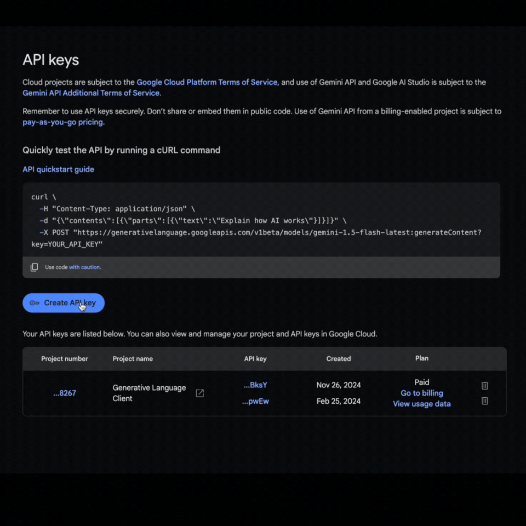Delete the API key ending in BksY

click(x=484, y=385)
